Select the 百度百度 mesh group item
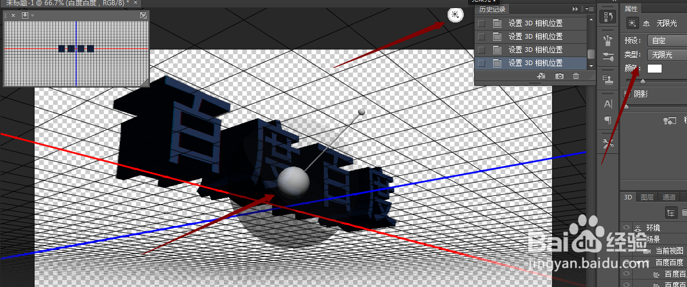Viewport: 687px width, 287px height. click(670, 262)
